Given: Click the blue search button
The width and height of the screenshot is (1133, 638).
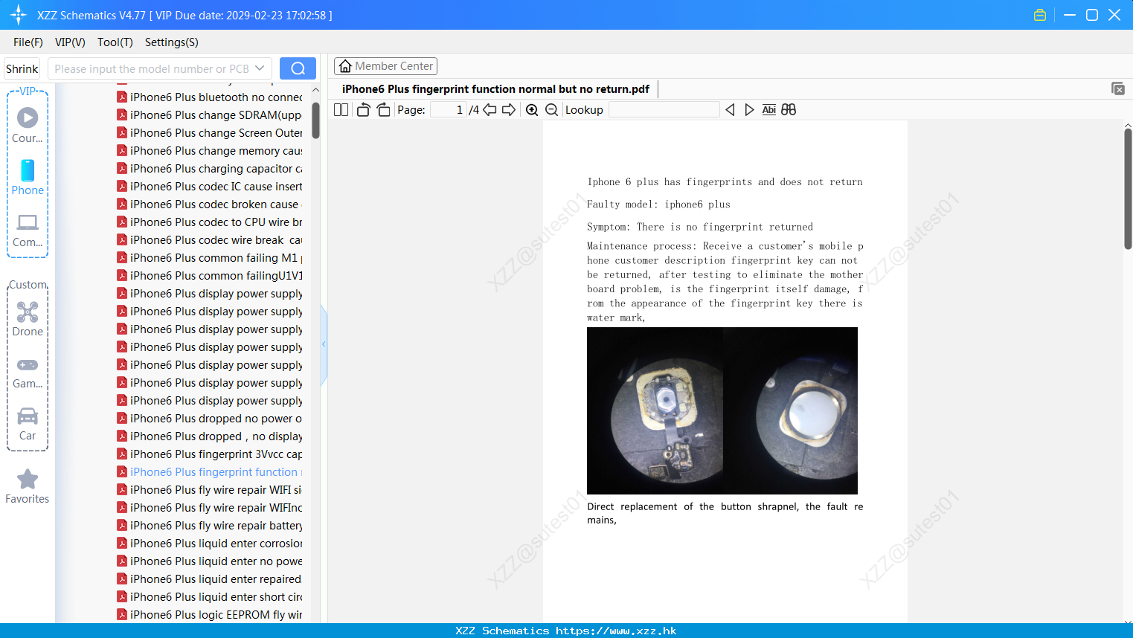Looking at the screenshot, I should [x=298, y=68].
